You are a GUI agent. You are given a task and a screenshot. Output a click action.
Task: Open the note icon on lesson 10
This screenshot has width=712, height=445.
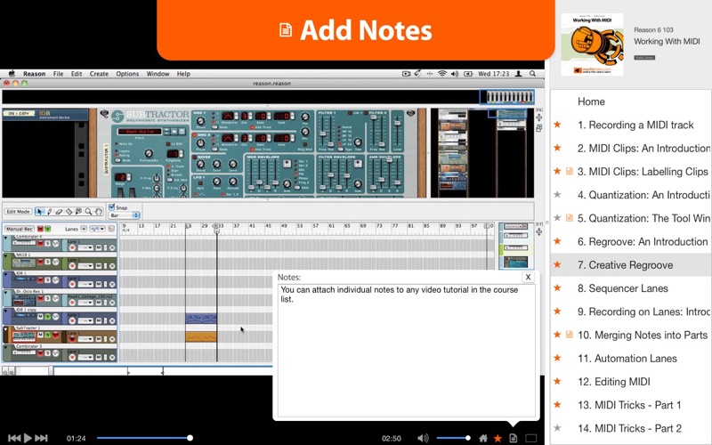pyautogui.click(x=569, y=335)
